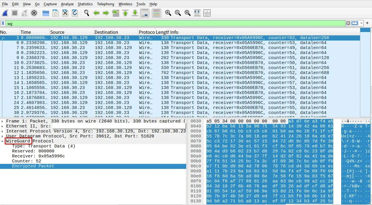Screen dimensions: 372x205
Task: Open a capture file folder icon
Action: [46, 13]
